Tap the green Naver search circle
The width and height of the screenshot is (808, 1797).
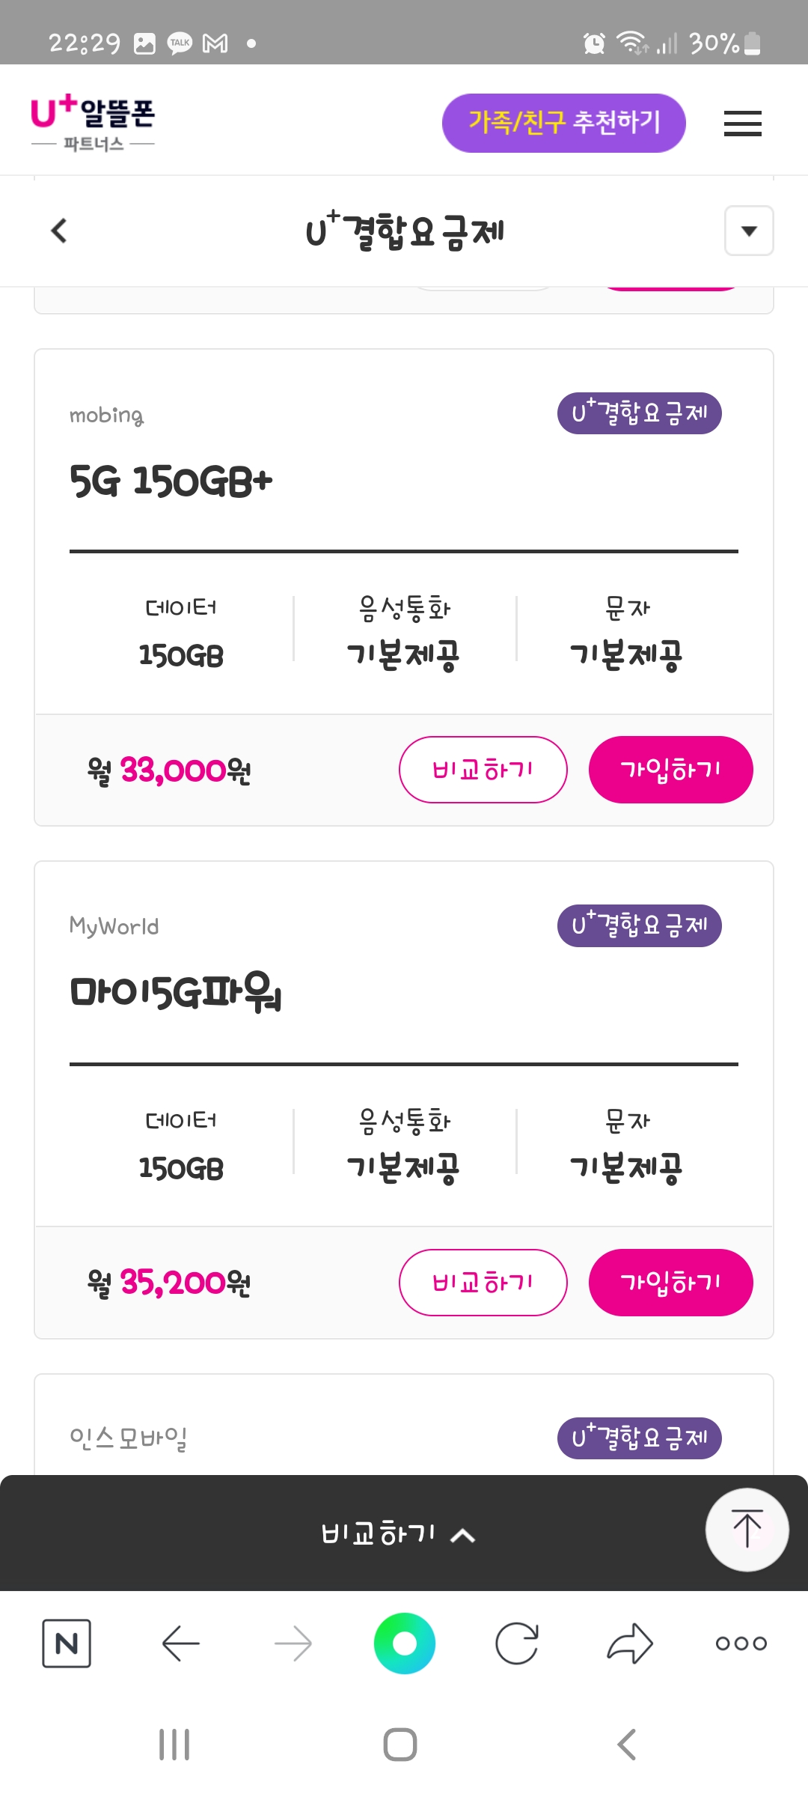tap(404, 1644)
